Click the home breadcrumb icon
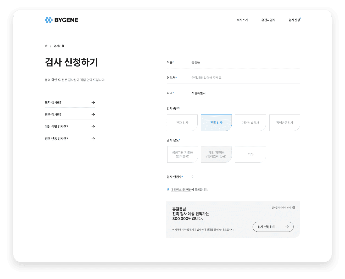This screenshot has height=279, width=345. pyautogui.click(x=46, y=46)
